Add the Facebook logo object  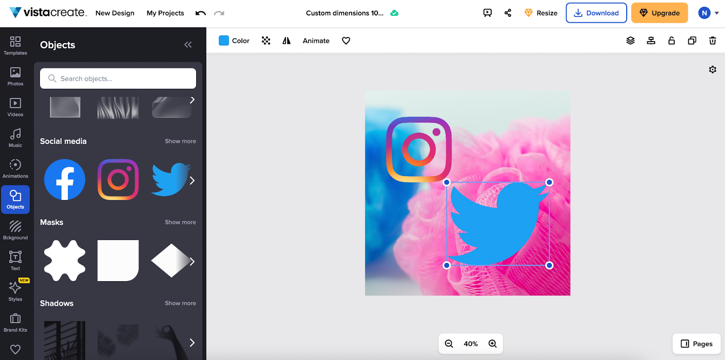click(65, 179)
